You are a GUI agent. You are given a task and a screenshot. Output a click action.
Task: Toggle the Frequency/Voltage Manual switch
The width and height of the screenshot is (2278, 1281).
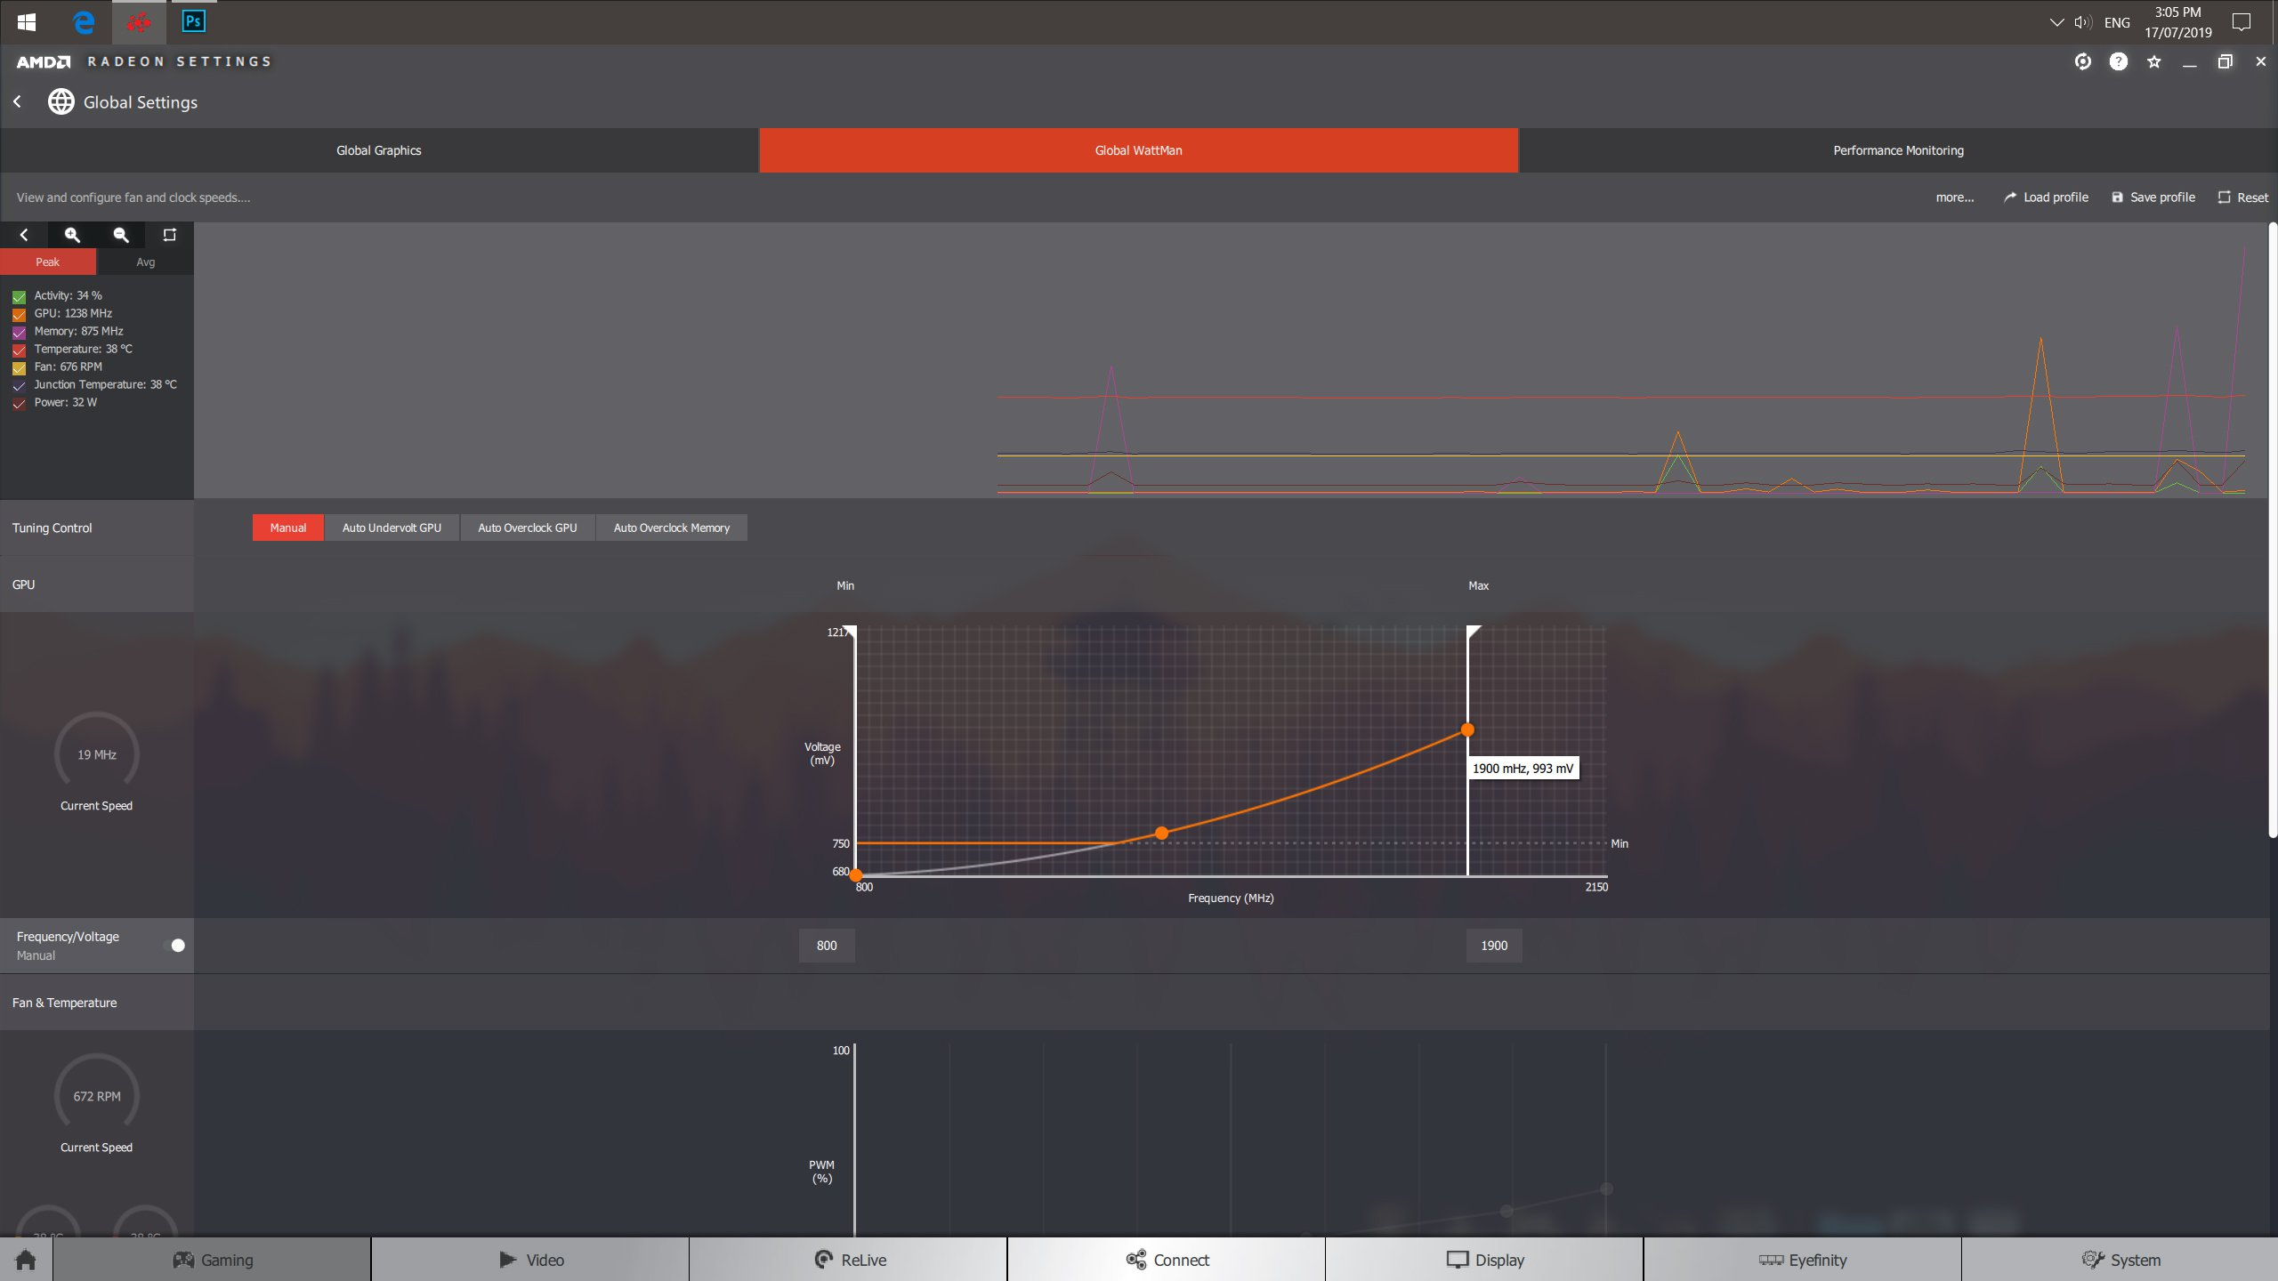[x=177, y=945]
